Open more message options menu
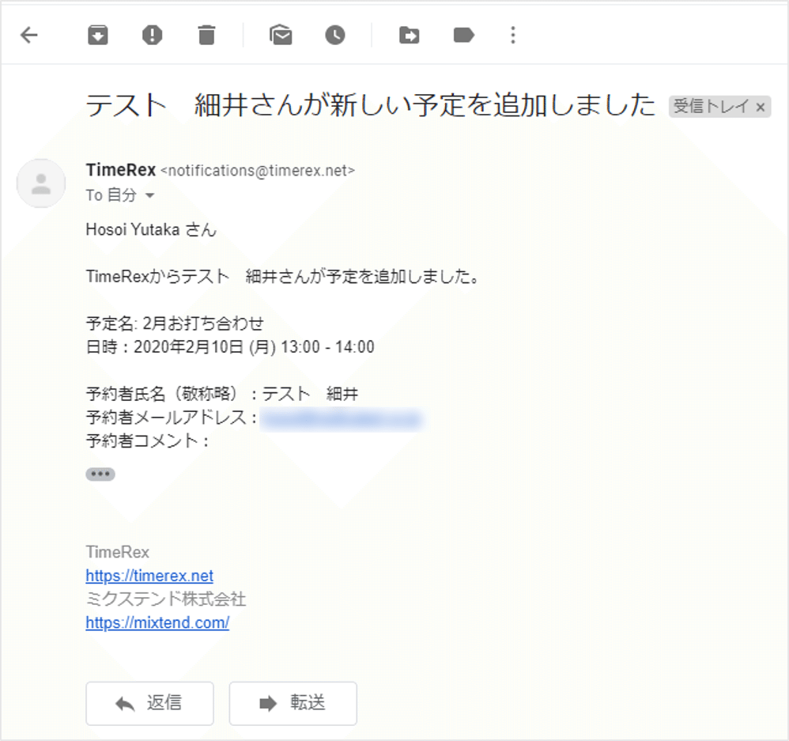The width and height of the screenshot is (789, 741). click(512, 35)
